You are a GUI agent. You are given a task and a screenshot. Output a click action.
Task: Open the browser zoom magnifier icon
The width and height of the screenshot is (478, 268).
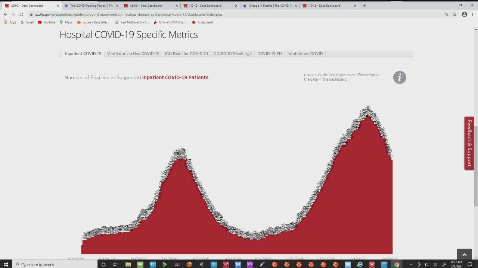[x=446, y=15]
